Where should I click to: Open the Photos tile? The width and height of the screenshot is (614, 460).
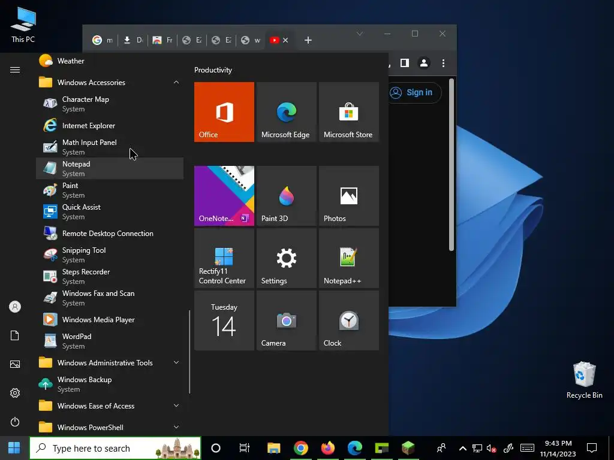click(349, 196)
